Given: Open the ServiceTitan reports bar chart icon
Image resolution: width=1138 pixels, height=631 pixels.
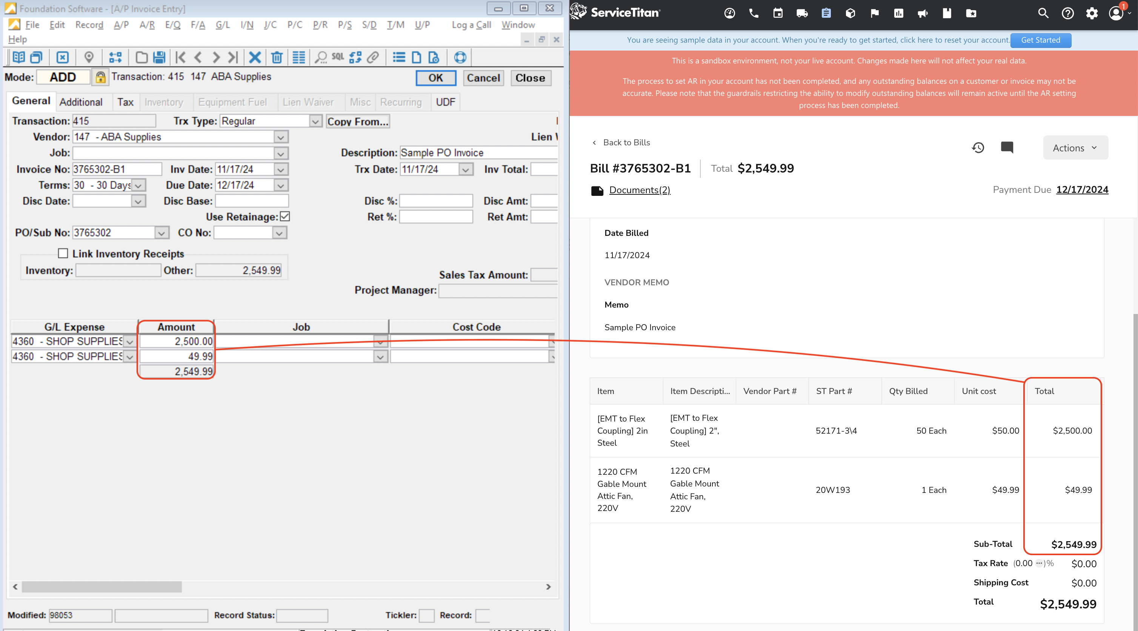Looking at the screenshot, I should (x=898, y=13).
